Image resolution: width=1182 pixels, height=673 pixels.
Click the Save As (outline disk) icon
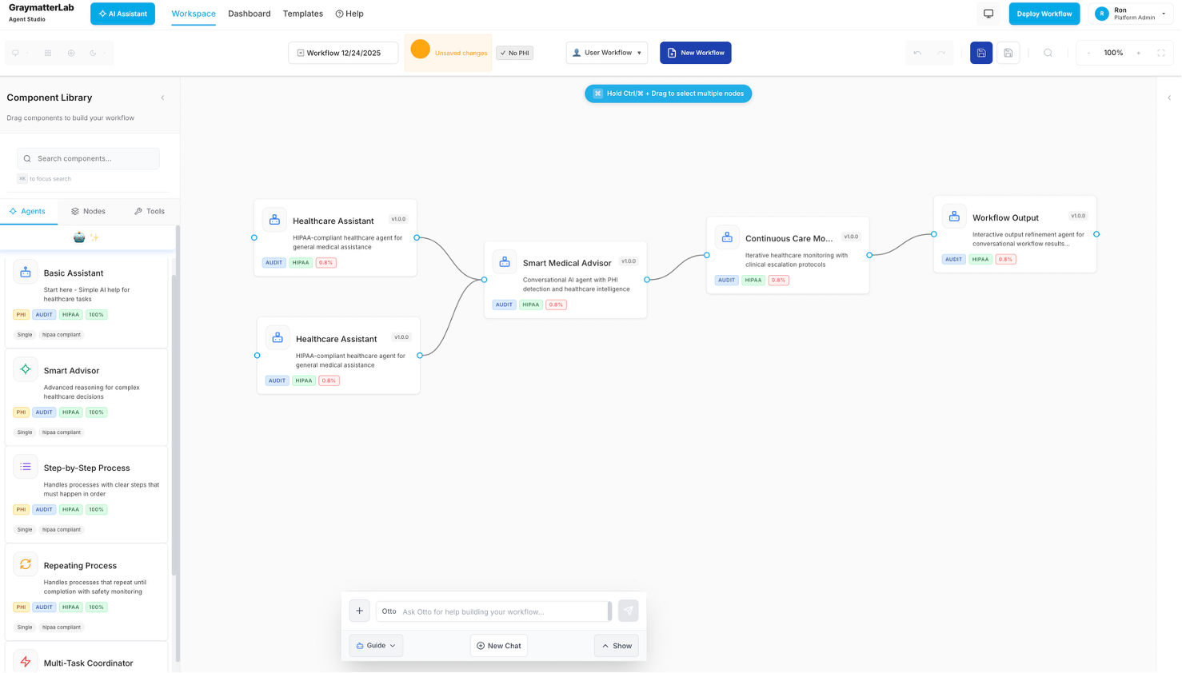click(x=1008, y=52)
